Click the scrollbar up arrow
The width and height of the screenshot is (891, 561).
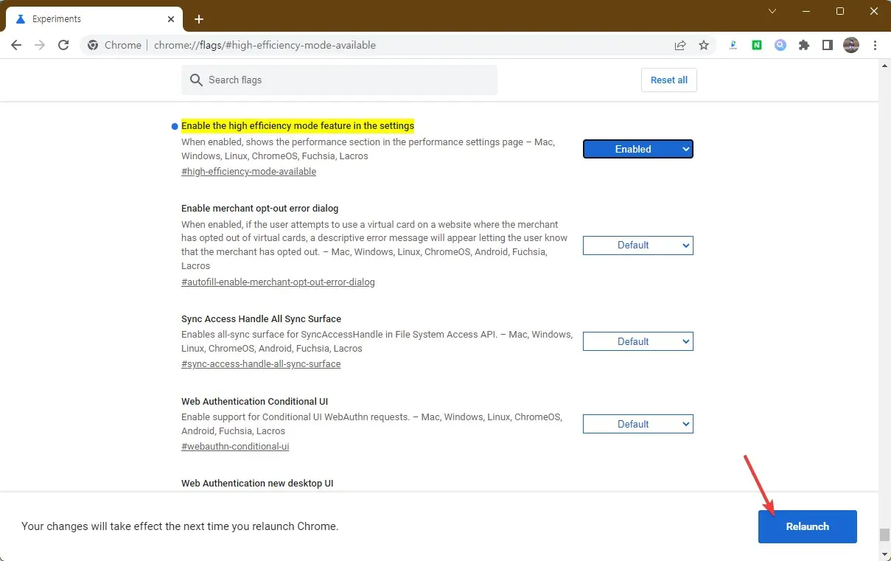[885, 66]
